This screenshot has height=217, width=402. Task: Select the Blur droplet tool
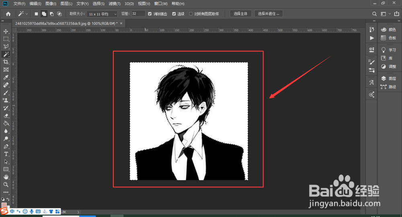click(x=6, y=131)
